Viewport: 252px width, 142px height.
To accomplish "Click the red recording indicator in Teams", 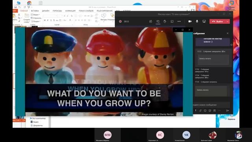I will pyautogui.click(x=120, y=21).
